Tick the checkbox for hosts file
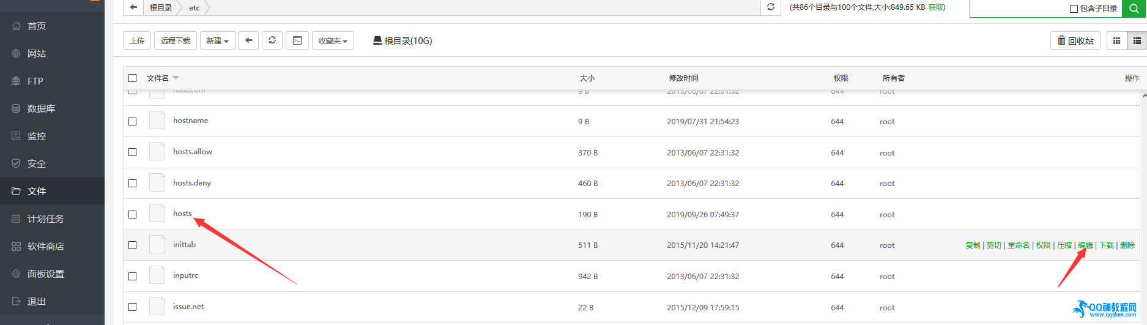This screenshot has width=1147, height=325. 133,214
